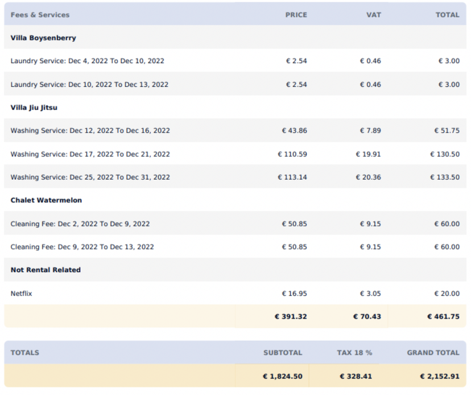The image size is (471, 400).
Task: Select the Cleaning Fee Dec 2 entry
Action: 80,224
